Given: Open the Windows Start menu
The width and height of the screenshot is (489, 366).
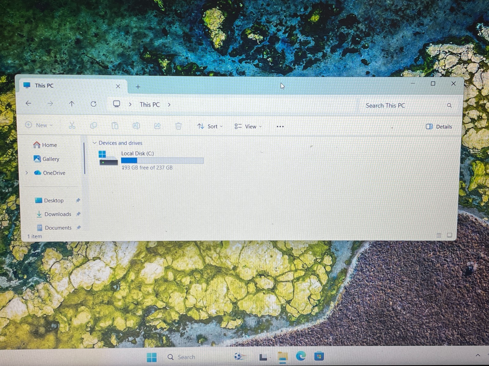Looking at the screenshot, I should click(x=152, y=357).
